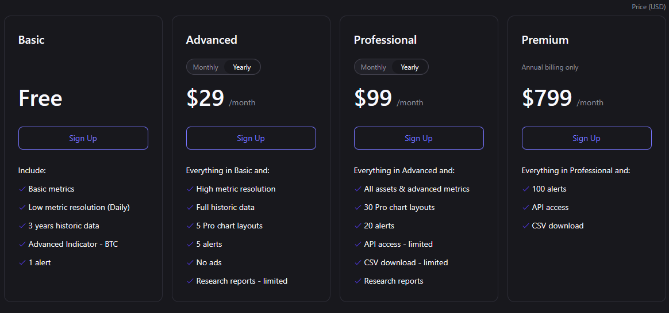Click the checkmark next to 30 Pro chart layouts

coord(357,207)
